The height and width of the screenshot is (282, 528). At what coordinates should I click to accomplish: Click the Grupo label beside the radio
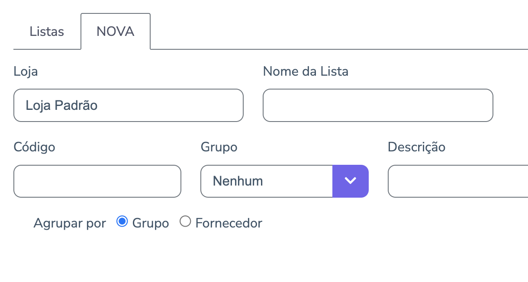(151, 223)
